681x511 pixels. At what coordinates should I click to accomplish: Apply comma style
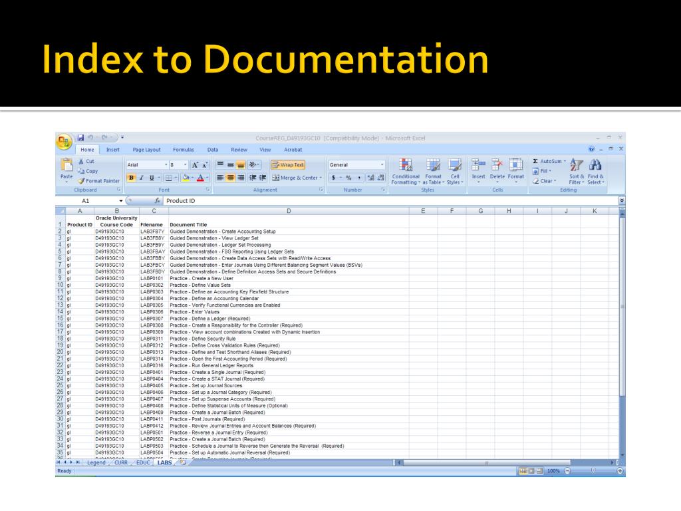358,178
